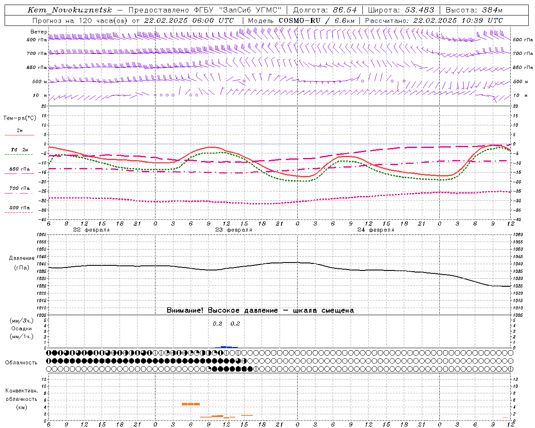Click the 'Долгота: 86.54' header value
Image resolution: width=535 pixels, height=428 pixels.
tap(325, 10)
